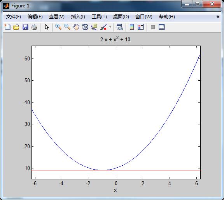Open the 编辑(E) menu
The width and height of the screenshot is (224, 200).
(35, 17)
